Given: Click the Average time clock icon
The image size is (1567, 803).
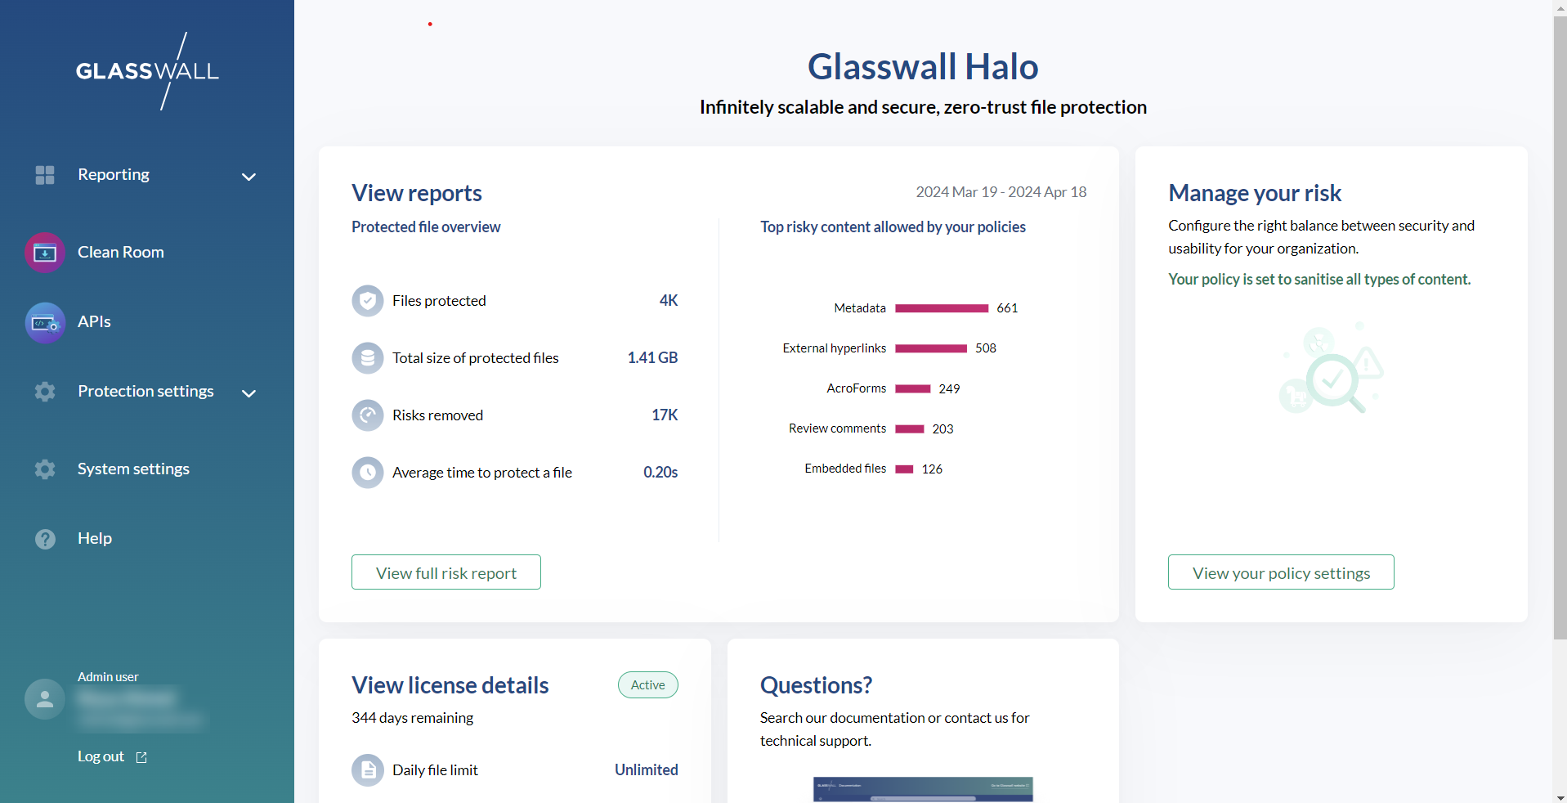Looking at the screenshot, I should click(x=368, y=473).
